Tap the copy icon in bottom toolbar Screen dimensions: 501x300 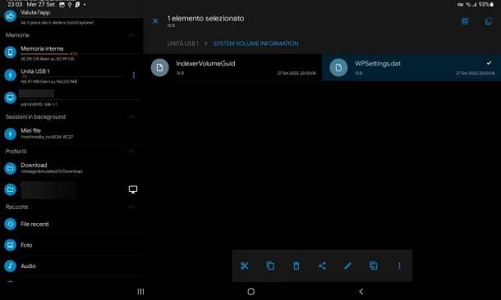(x=270, y=266)
